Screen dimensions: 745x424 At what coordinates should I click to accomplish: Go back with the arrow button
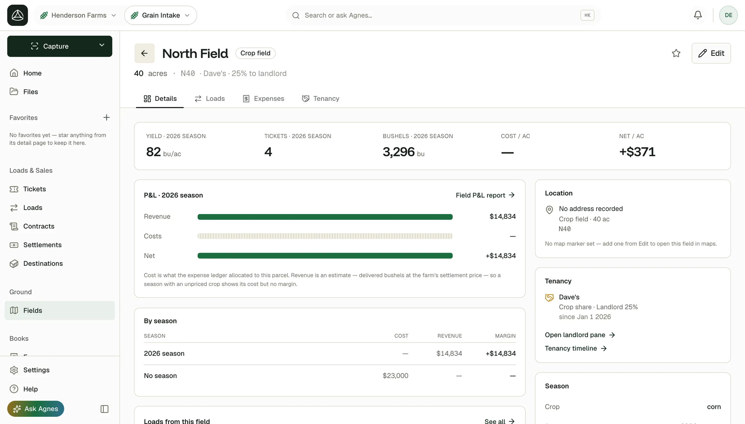pyautogui.click(x=144, y=53)
